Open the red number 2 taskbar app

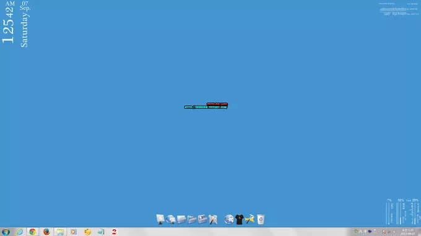[114, 232]
